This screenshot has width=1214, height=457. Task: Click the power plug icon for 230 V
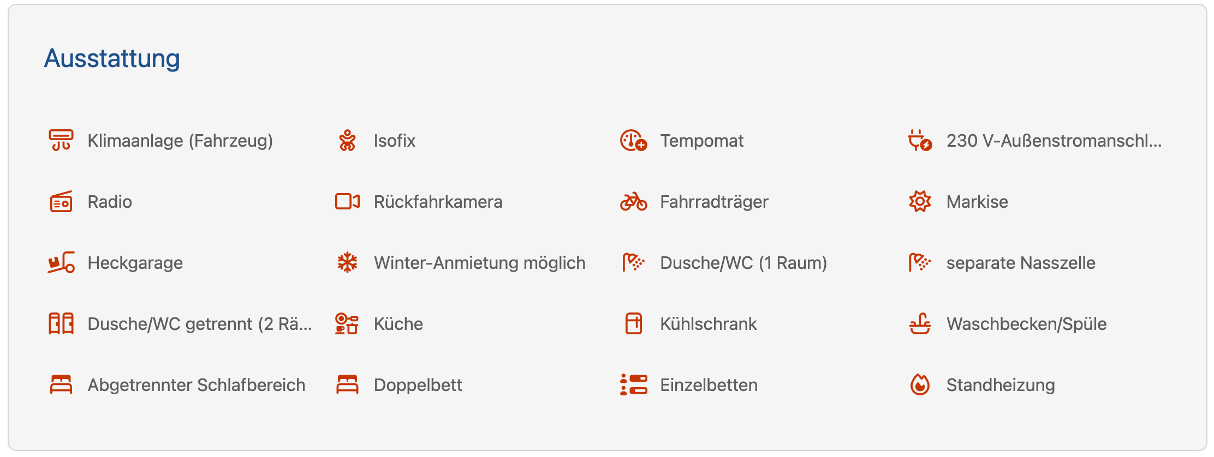coord(920,141)
